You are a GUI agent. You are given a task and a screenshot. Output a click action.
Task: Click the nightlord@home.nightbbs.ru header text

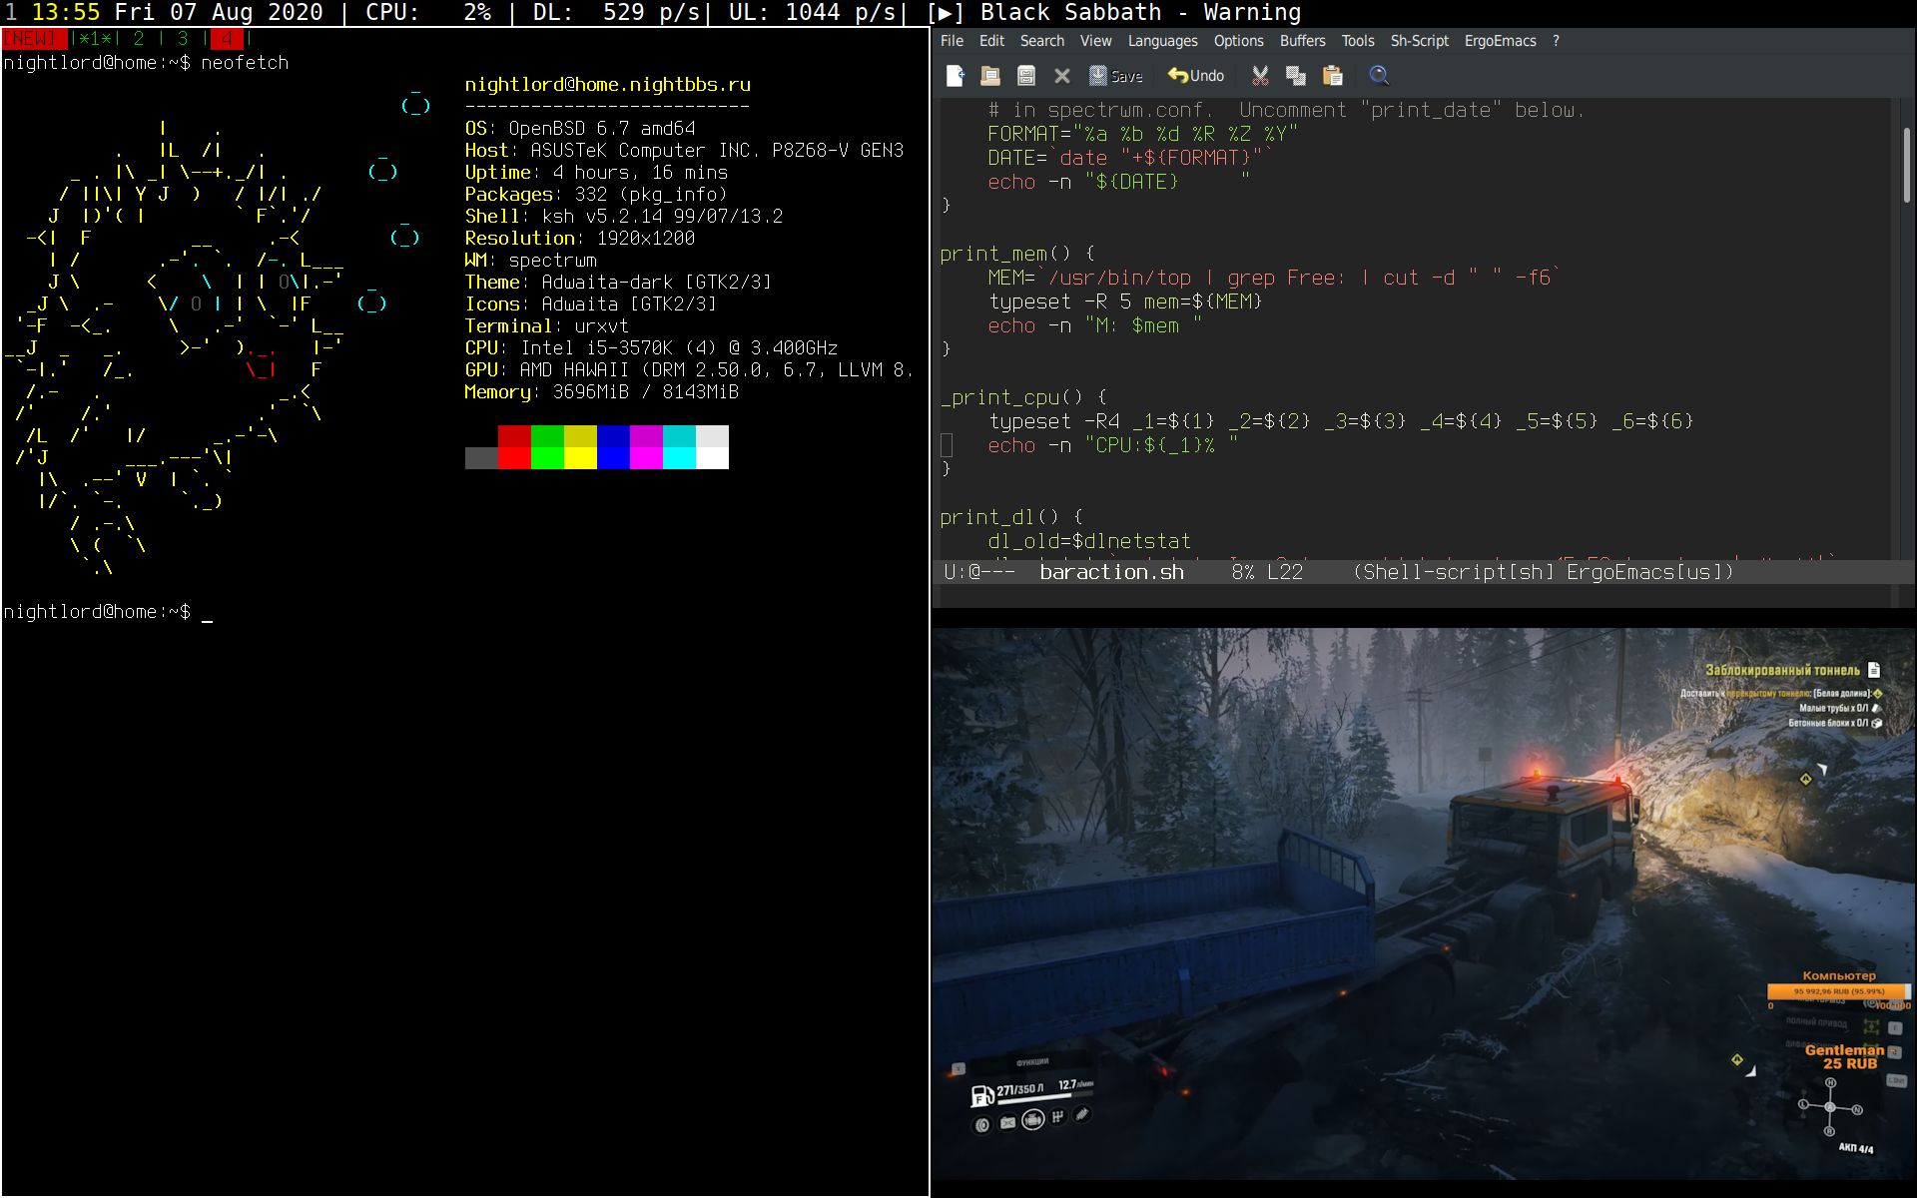click(608, 85)
